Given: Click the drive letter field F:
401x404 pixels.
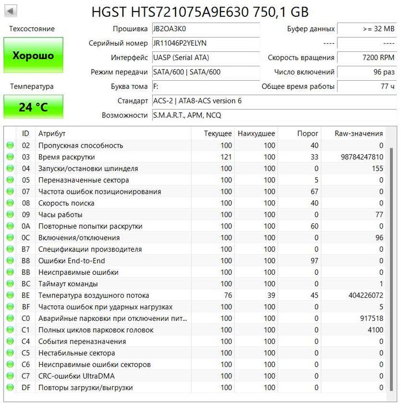Looking at the screenshot, I should coord(206,87).
